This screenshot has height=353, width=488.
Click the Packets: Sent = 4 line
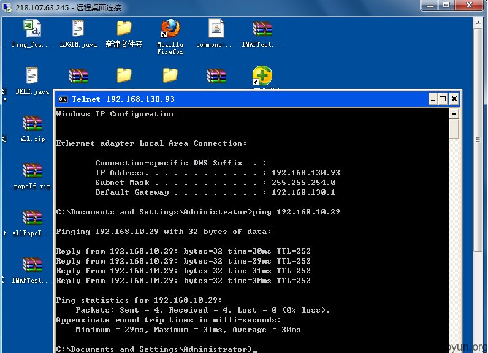(202, 310)
